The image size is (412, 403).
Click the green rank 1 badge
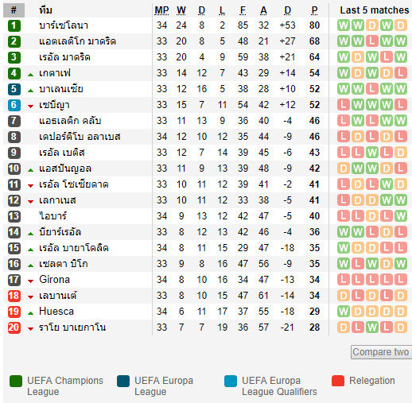pos(14,25)
